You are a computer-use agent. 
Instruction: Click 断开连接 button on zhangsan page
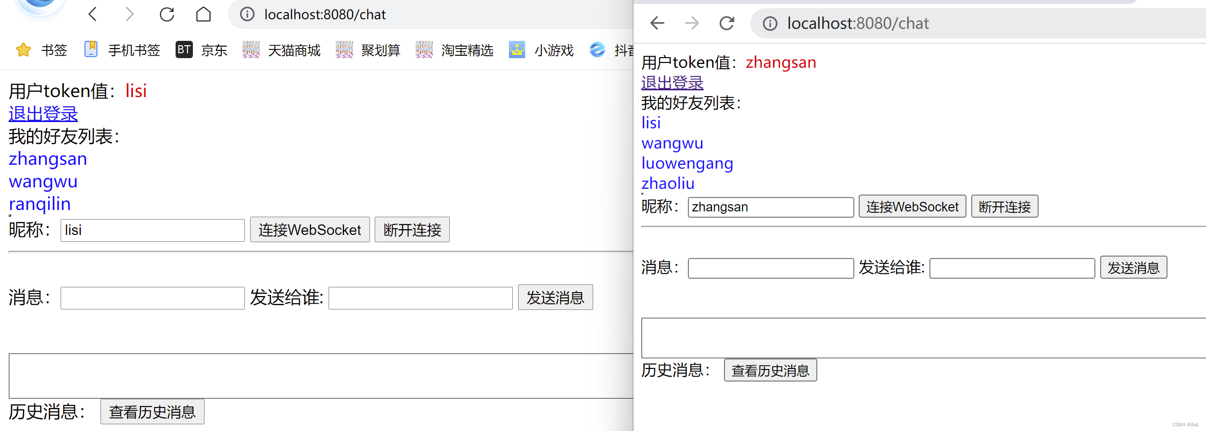tap(1005, 207)
